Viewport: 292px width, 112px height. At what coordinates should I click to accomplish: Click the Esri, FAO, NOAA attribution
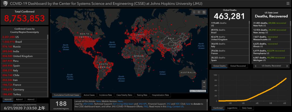(x=198, y=91)
